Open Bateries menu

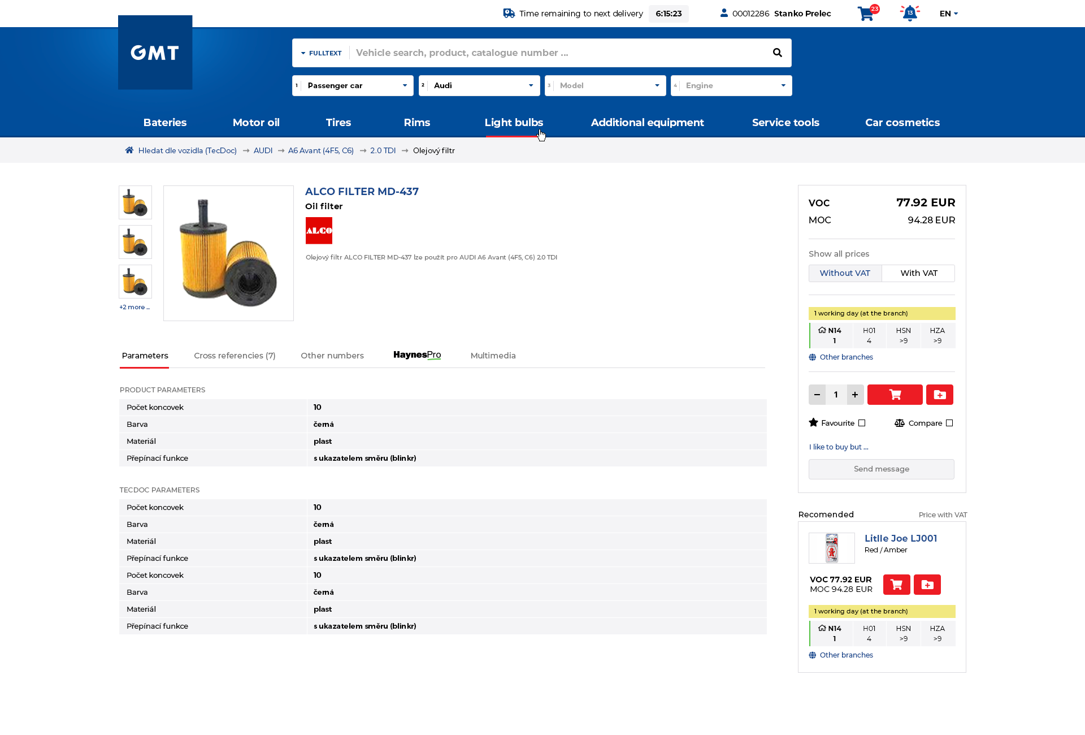tap(165, 122)
